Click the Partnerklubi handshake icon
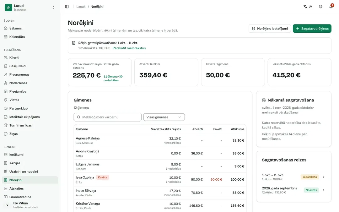Viewport: 339px width, 212px height. (x=6, y=108)
